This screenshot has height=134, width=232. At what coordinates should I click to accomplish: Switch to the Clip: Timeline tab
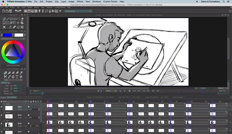coord(11,98)
